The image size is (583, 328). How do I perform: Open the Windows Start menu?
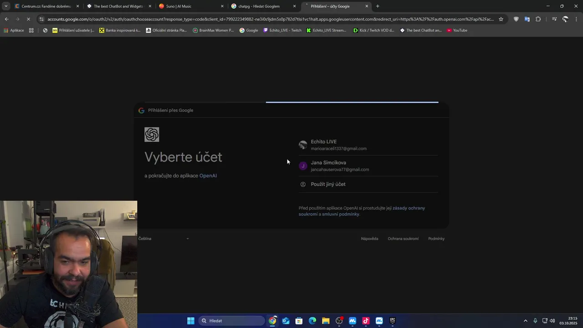coord(191,321)
